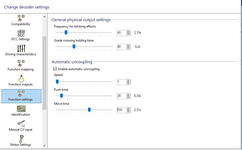
Task: Open Manual CV input wrench icon
Action: click(21, 124)
